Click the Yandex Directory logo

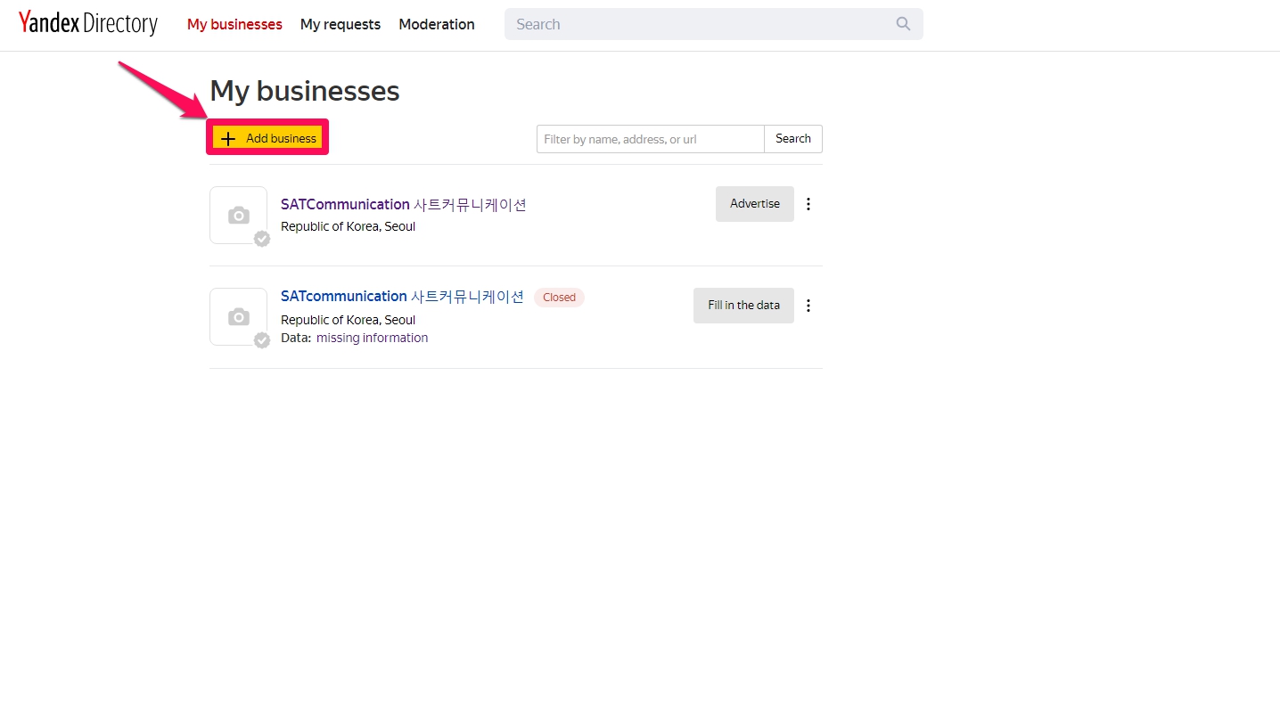87,24
